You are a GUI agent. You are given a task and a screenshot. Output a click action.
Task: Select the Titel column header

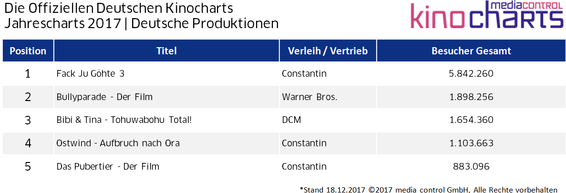pos(166,51)
